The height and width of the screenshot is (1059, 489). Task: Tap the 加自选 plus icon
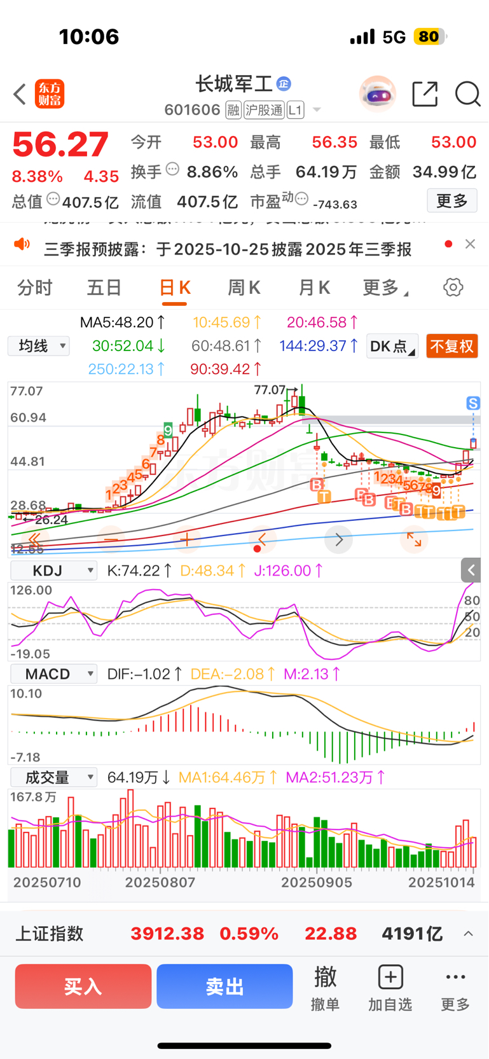390,977
